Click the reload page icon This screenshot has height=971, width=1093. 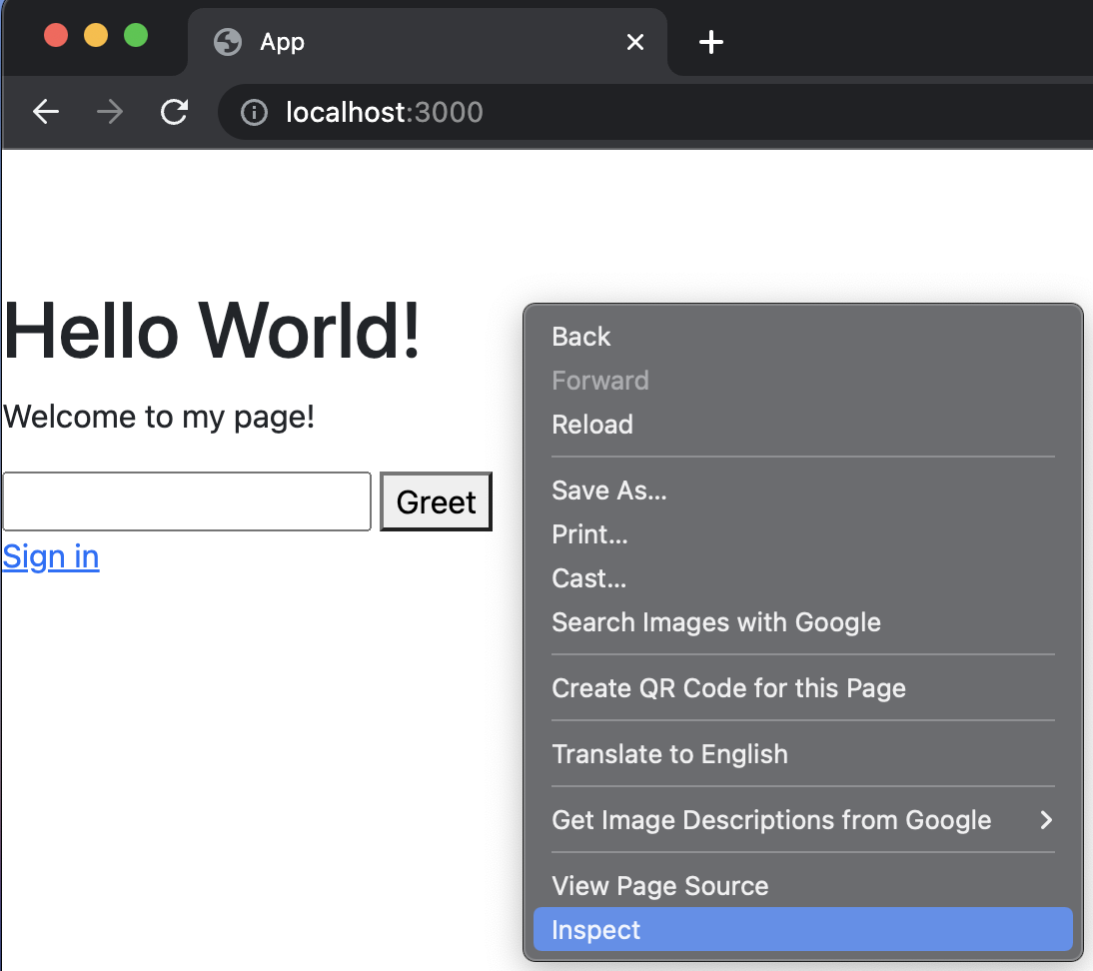pos(175,112)
